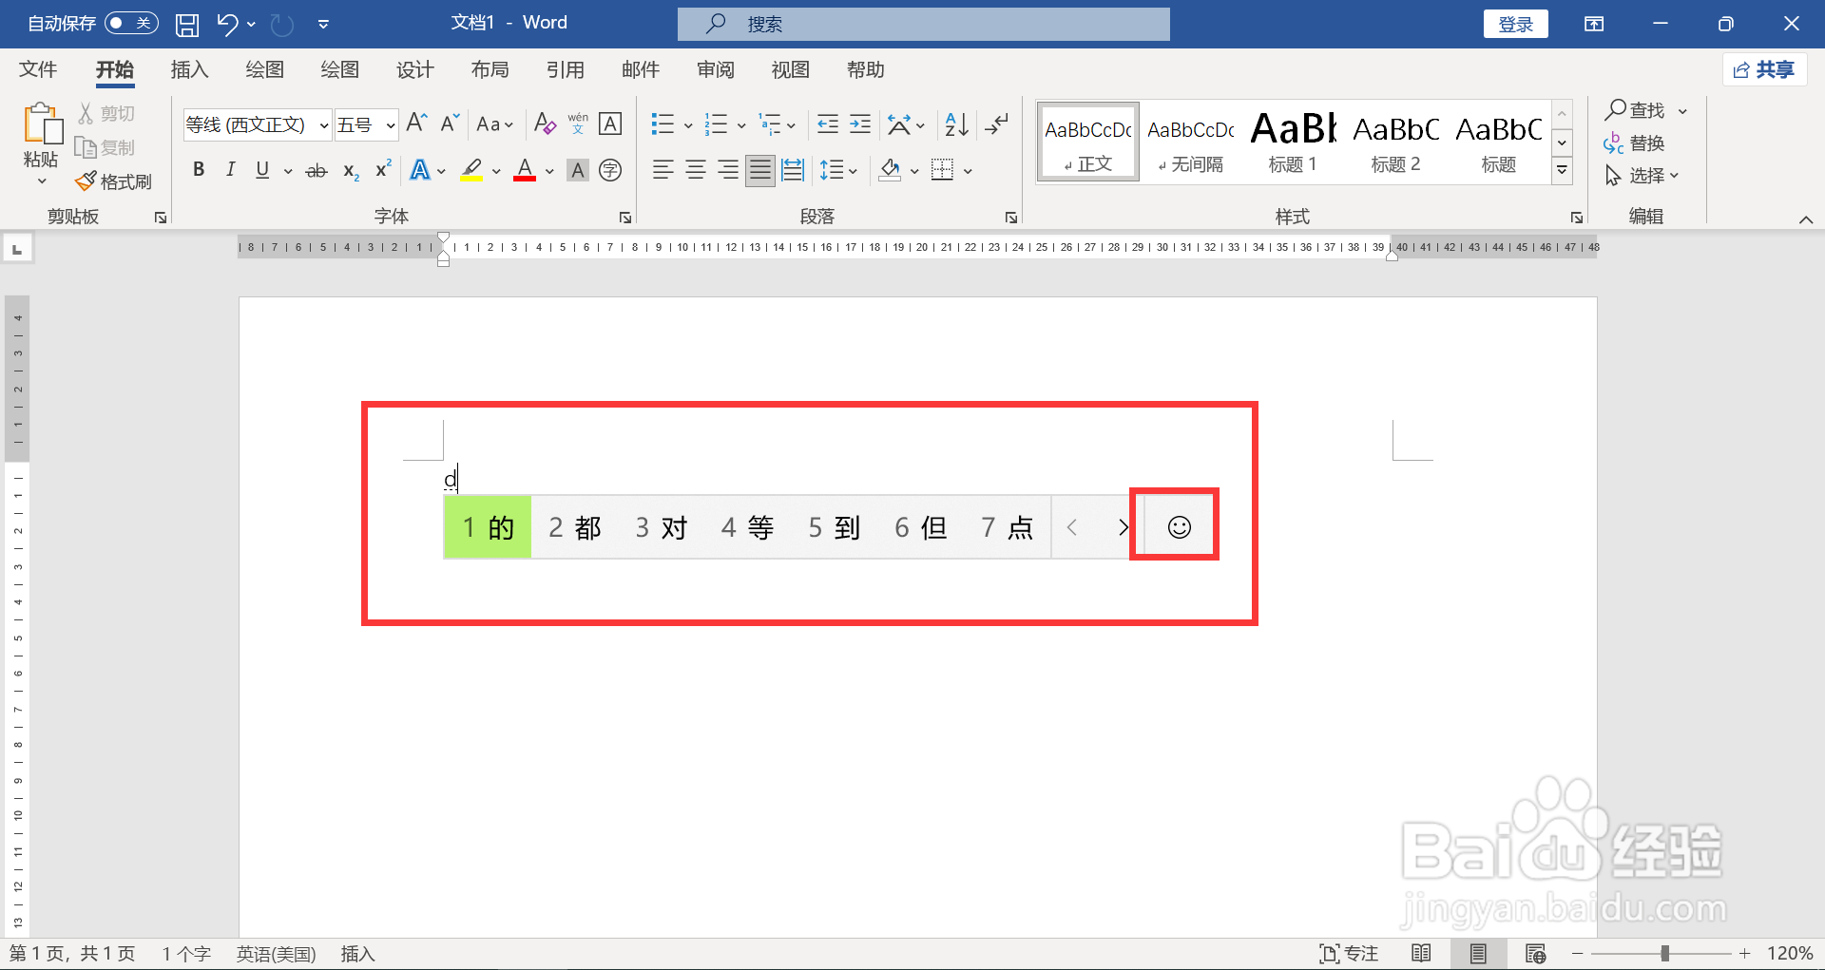1825x970 pixels.
Task: Click the search box in title bar
Action: [x=923, y=24]
